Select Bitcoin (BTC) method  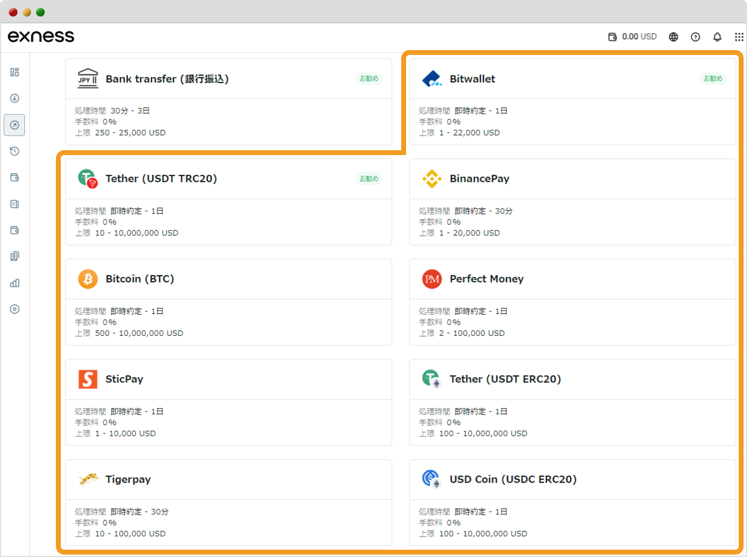point(140,279)
